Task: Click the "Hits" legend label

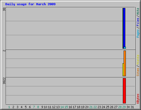Action: [138, 11]
